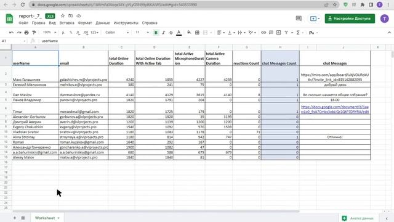Open the Файл menu
394x222 pixels.
23,23
